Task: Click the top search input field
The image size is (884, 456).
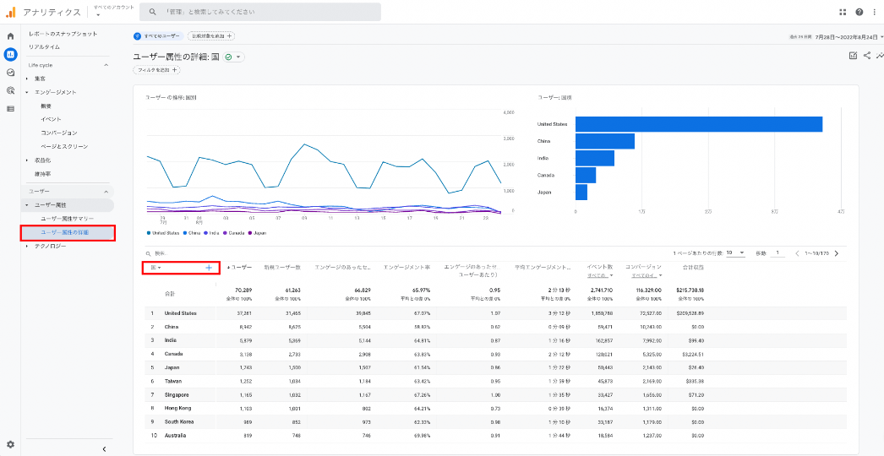Action: point(260,12)
